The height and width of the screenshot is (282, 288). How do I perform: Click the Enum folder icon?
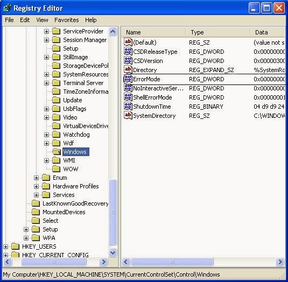click(x=46, y=178)
